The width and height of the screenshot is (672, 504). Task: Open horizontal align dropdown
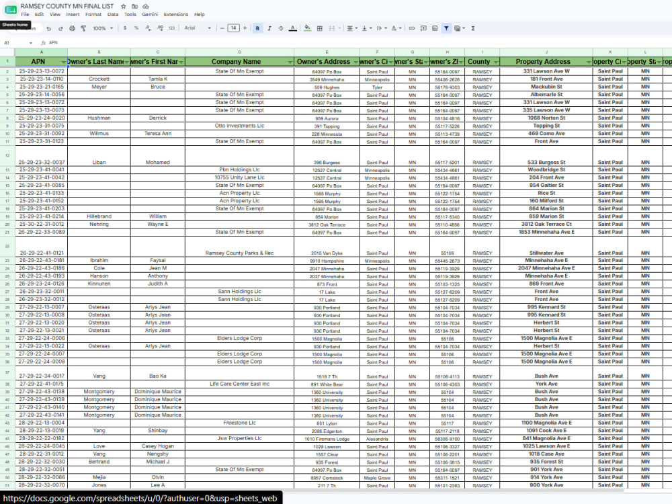tap(351, 28)
